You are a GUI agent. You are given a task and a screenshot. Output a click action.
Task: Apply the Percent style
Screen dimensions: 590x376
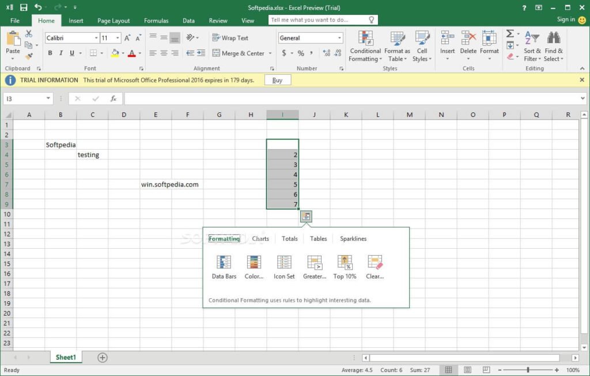point(301,54)
